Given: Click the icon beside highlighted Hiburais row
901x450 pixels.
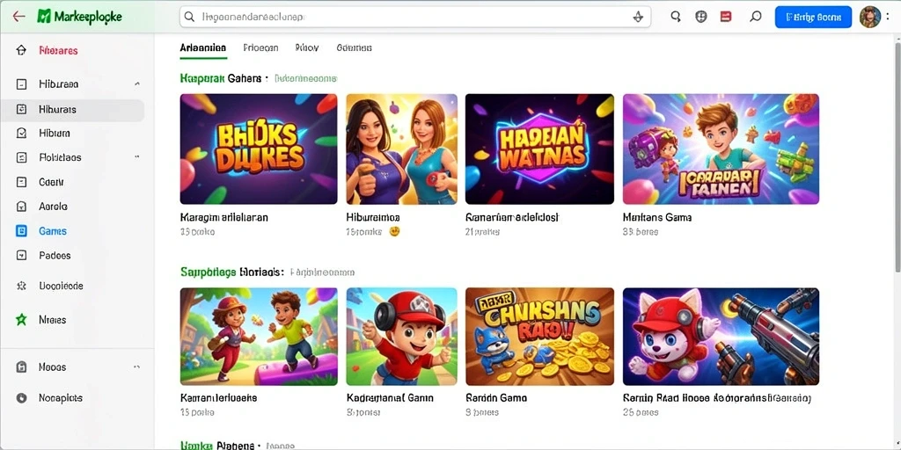Looking at the screenshot, I should pyautogui.click(x=21, y=109).
